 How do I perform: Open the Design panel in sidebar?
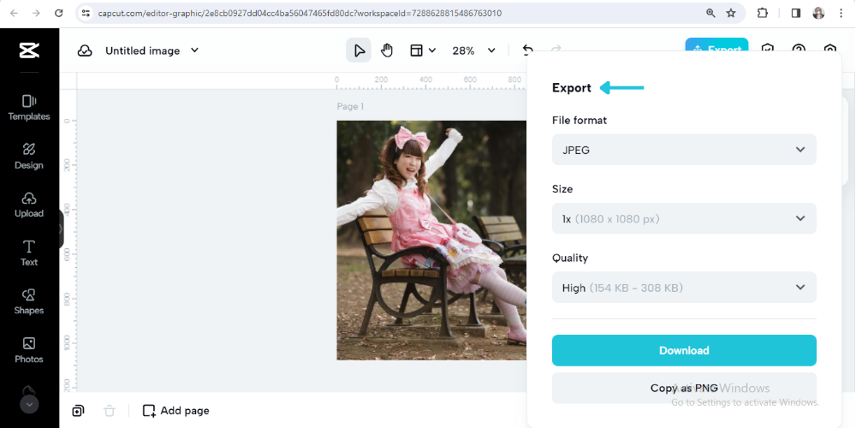pos(29,156)
